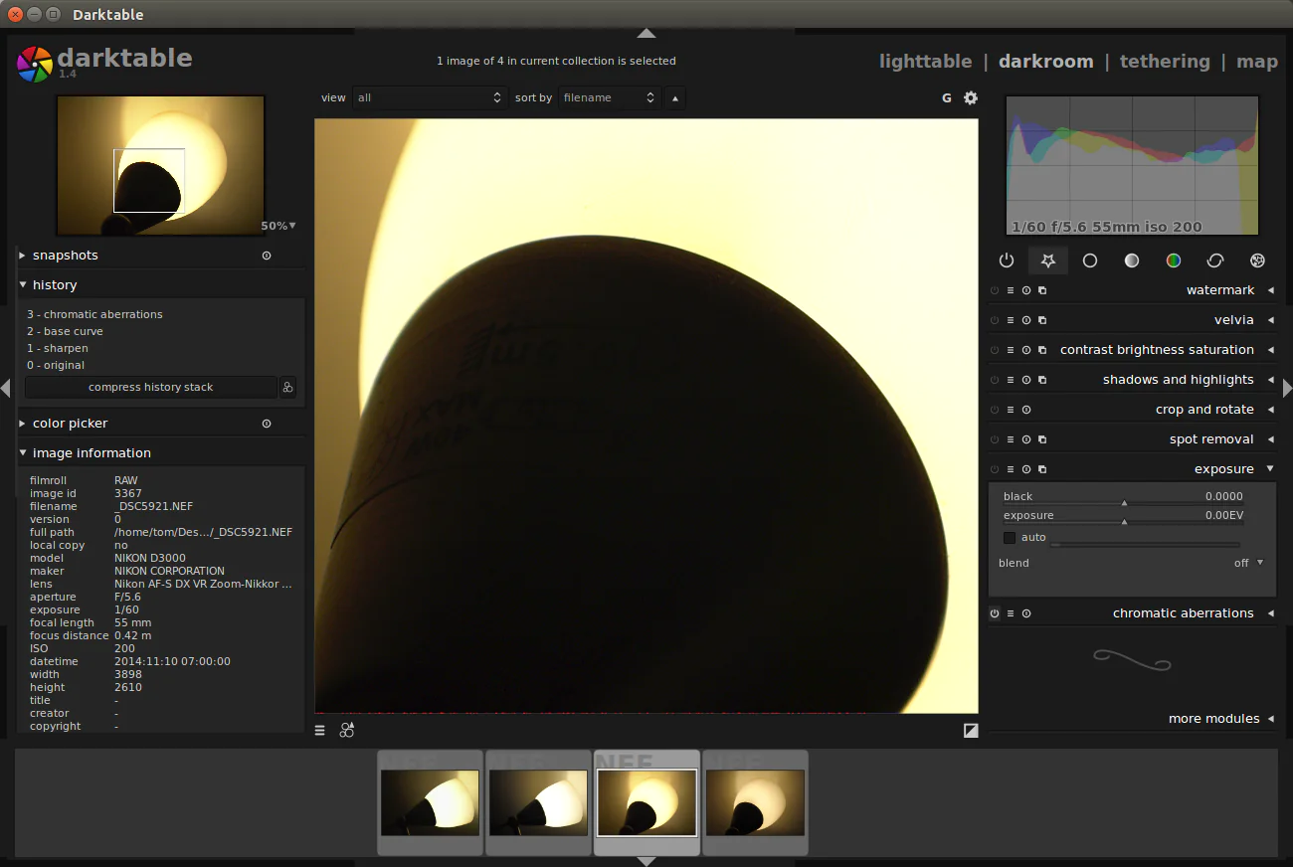Screen dimensions: 1293x867
Task: Create new instance of watermark module
Action: (x=1042, y=290)
